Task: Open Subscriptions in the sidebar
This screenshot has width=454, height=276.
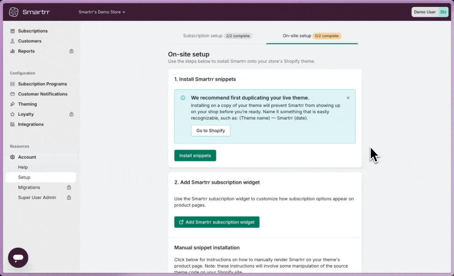Action: 33,31
